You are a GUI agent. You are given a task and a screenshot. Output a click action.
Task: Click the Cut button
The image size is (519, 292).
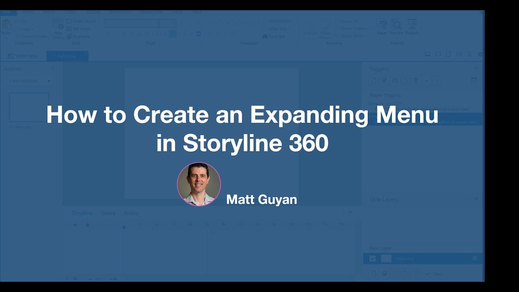[x=21, y=21]
